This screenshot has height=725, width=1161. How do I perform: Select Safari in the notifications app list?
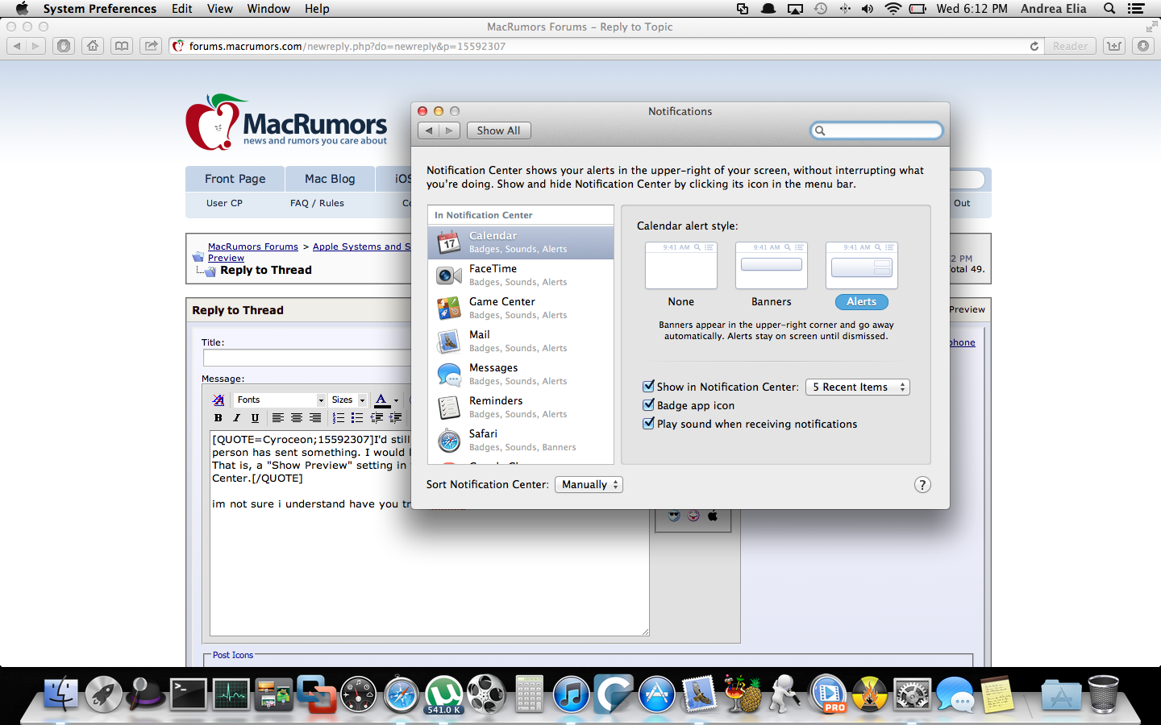(521, 441)
